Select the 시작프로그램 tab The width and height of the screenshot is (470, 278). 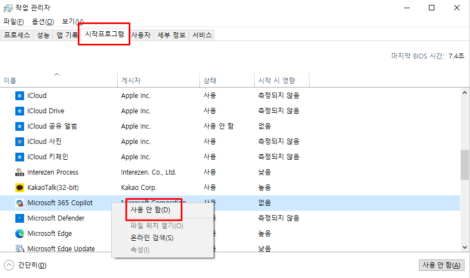[104, 34]
